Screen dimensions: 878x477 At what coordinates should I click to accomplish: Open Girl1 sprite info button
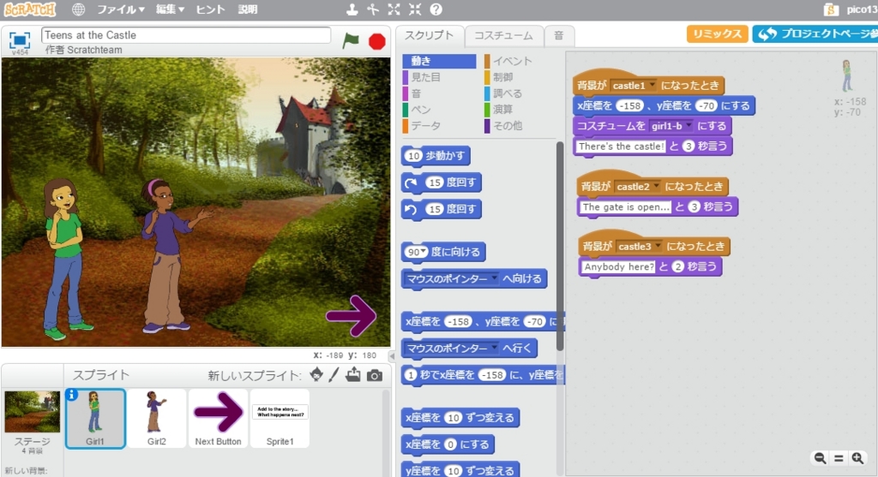click(x=72, y=395)
